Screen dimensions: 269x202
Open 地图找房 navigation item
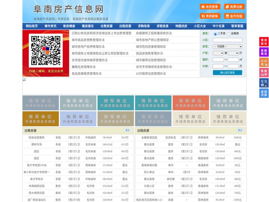(181, 26)
